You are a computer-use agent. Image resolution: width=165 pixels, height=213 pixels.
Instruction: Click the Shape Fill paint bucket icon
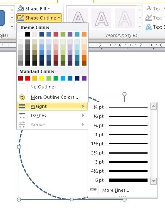21,9
